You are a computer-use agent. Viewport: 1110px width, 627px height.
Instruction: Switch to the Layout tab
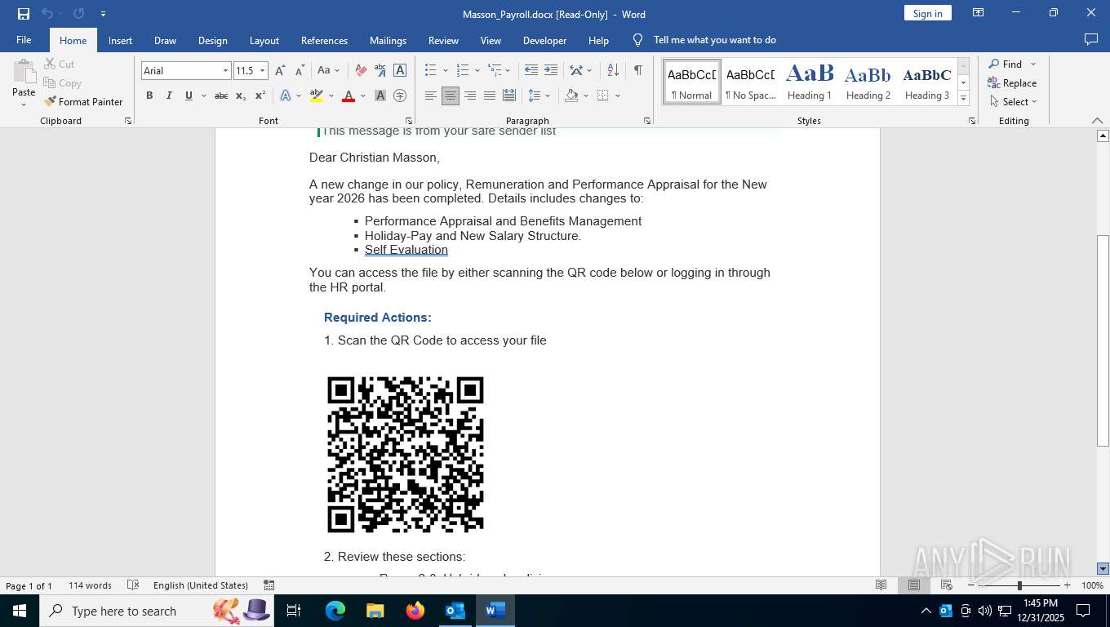coord(264,40)
